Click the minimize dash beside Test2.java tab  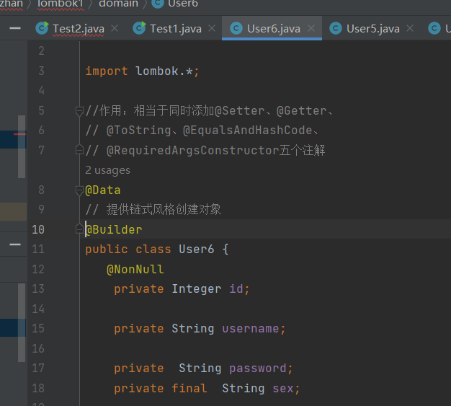(x=15, y=28)
